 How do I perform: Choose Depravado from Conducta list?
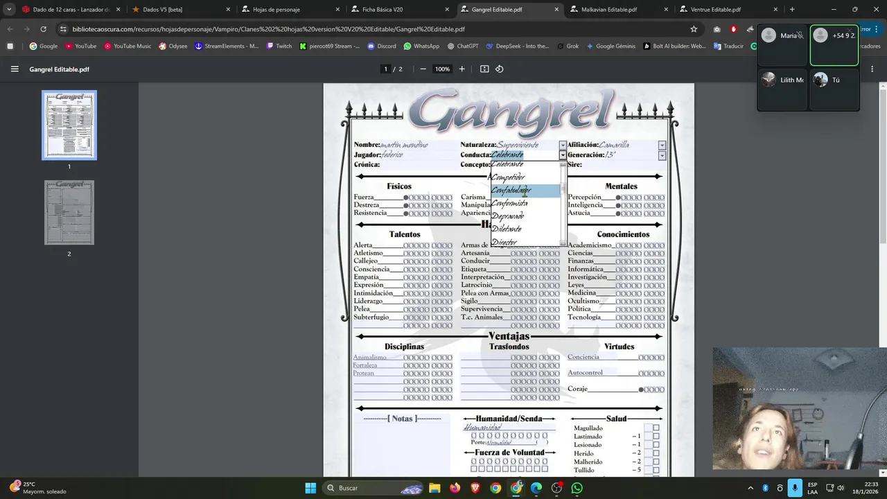tap(525, 216)
